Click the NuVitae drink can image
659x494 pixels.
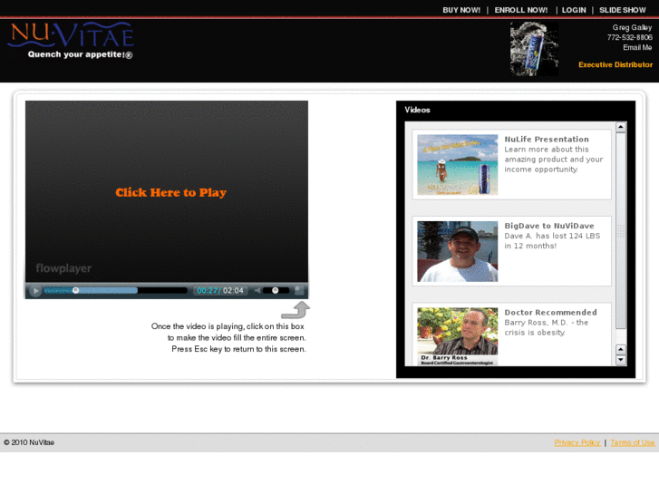pos(534,49)
